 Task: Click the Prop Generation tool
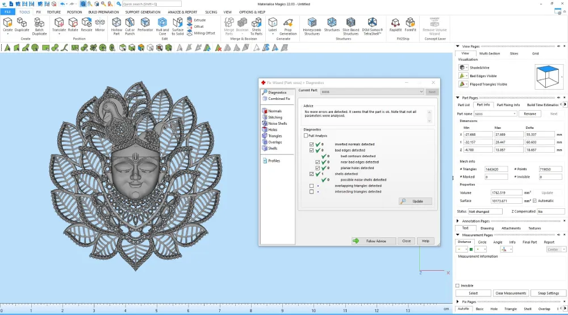(x=288, y=26)
